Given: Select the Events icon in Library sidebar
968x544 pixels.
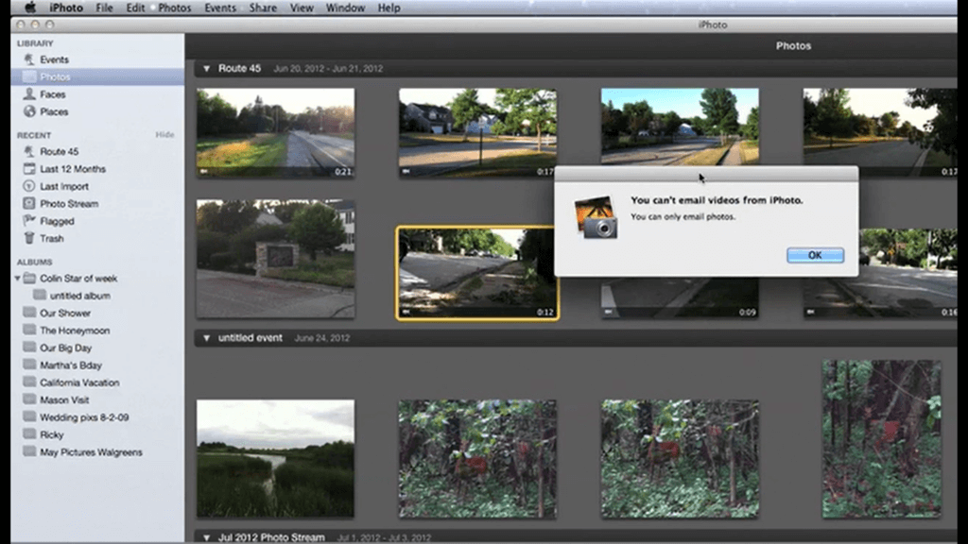Looking at the screenshot, I should tap(29, 59).
